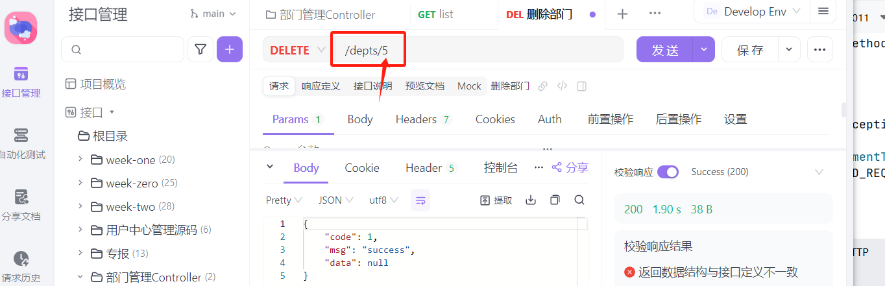Image resolution: width=885 pixels, height=286 pixels.
Task: Select the Mock sub-tab
Action: point(469,86)
